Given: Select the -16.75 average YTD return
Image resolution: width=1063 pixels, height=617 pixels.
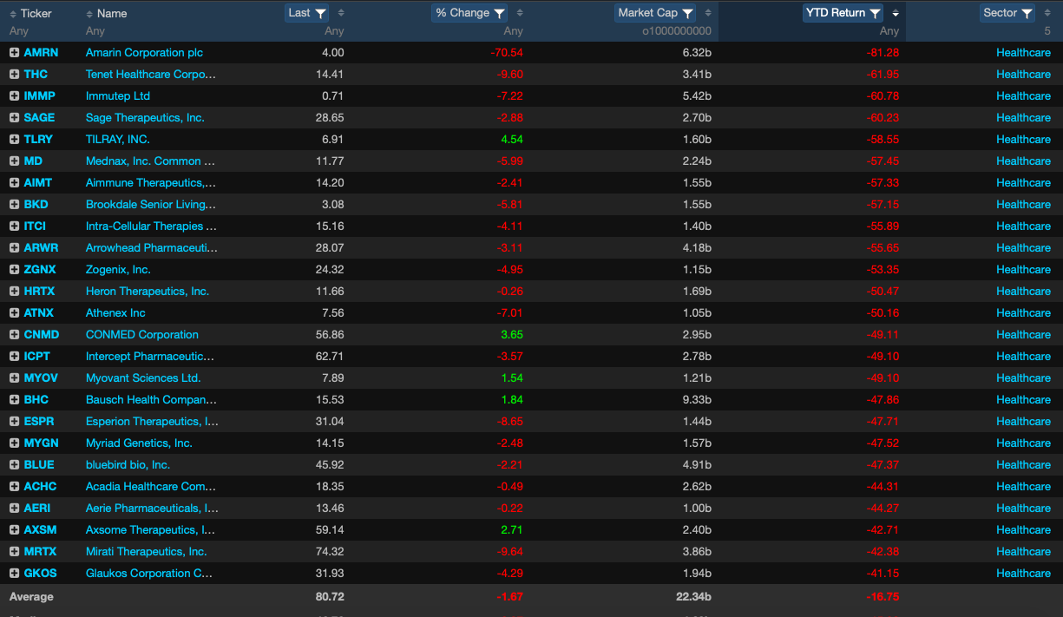Looking at the screenshot, I should 883,597.
